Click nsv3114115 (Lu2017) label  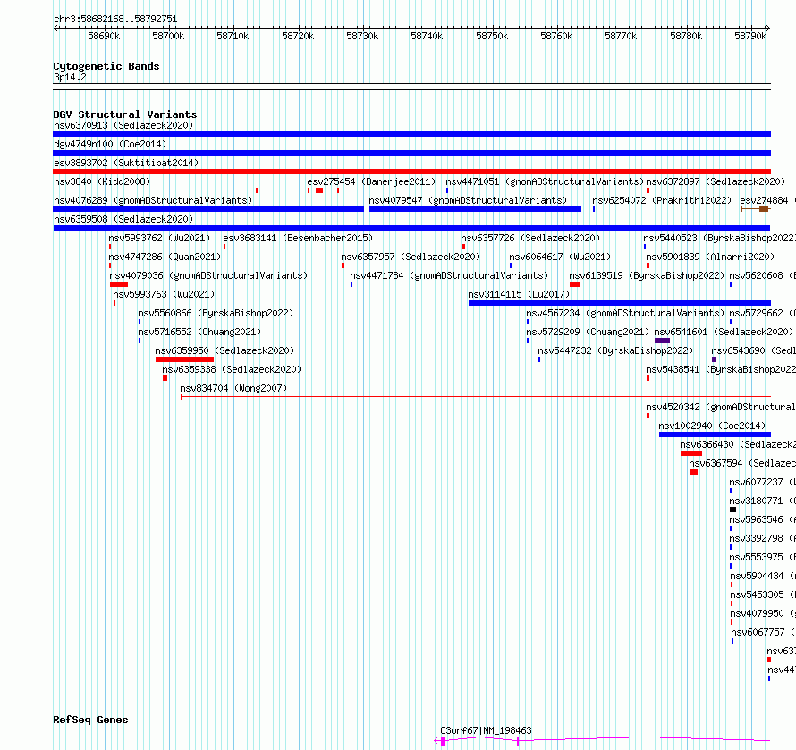(x=519, y=294)
